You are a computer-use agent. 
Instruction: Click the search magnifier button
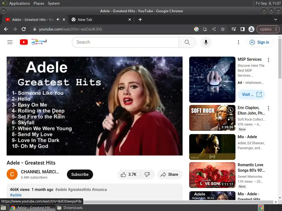pos(187,42)
